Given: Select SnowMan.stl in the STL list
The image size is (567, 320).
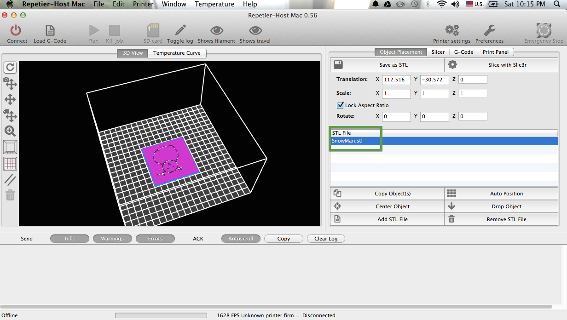Looking at the screenshot, I should point(444,141).
